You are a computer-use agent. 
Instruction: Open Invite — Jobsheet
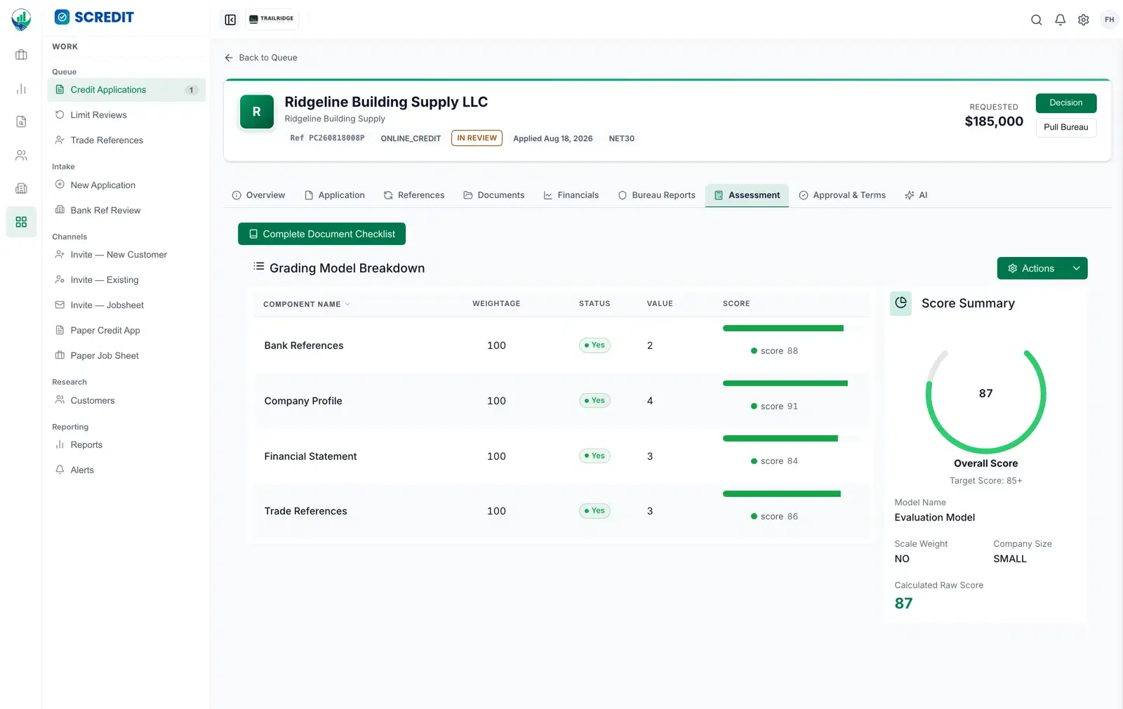coord(126,305)
